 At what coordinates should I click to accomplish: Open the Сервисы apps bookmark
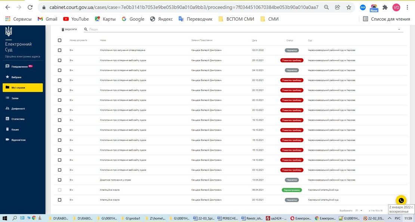pos(18,19)
